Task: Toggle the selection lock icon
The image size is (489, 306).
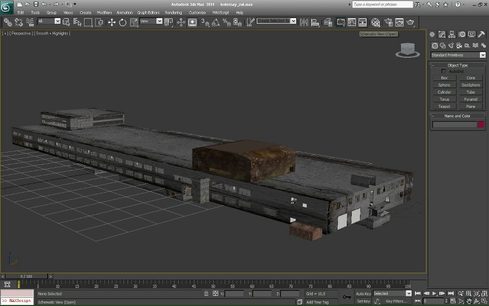Action: coord(206,293)
